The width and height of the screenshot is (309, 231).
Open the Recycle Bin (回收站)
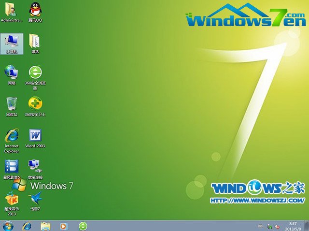[12, 104]
